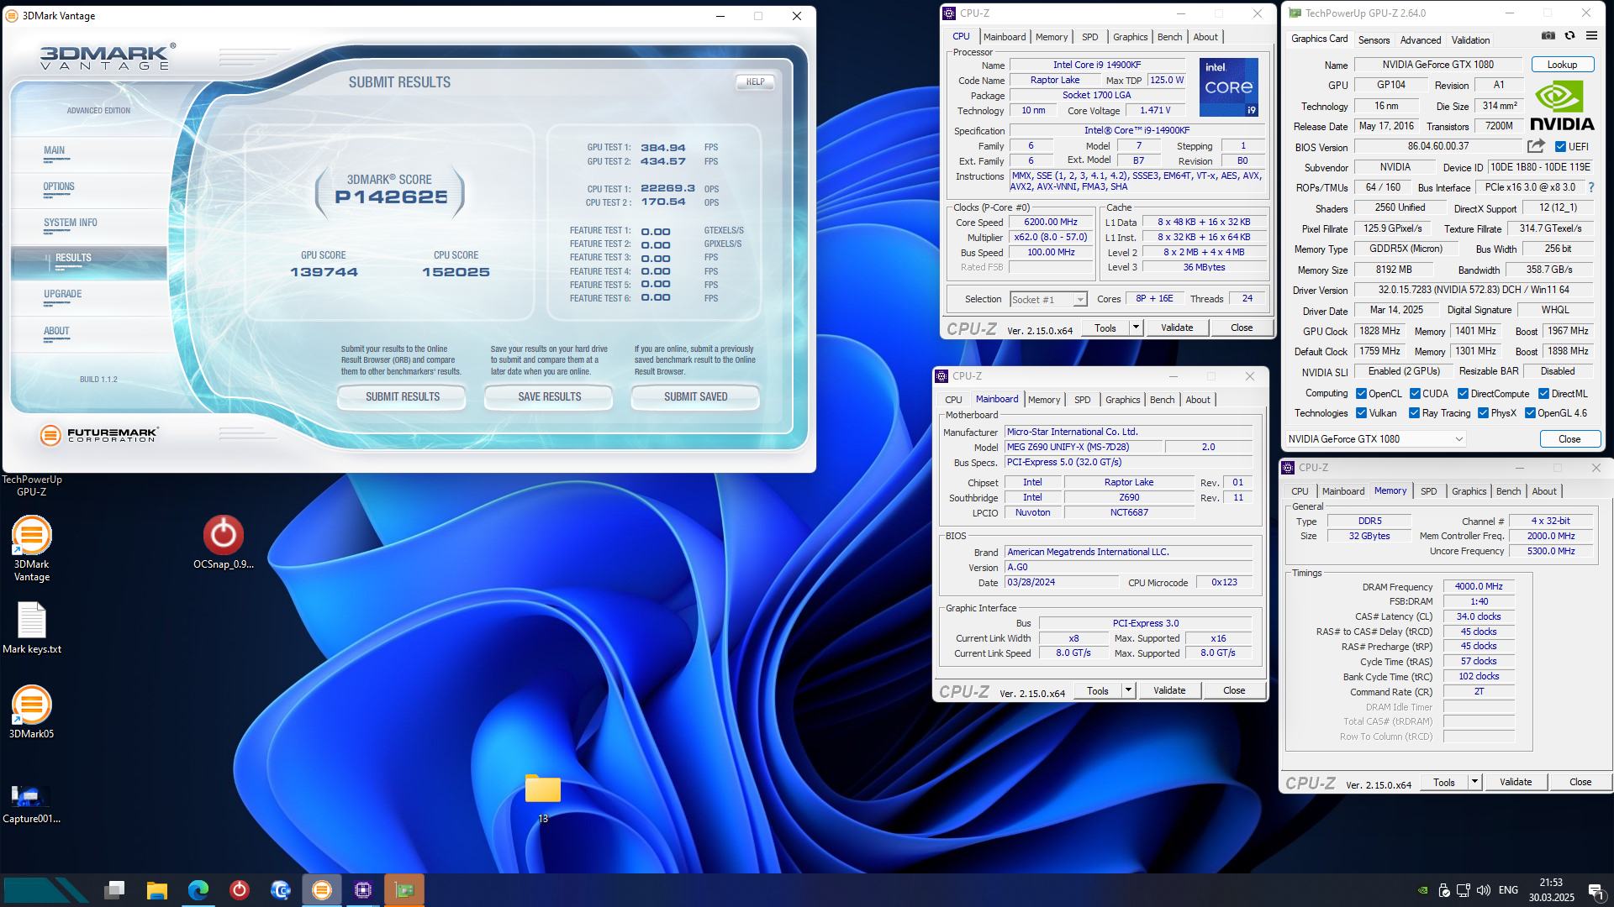Screen dimensions: 1614x907
Task: Open the Windows Start button on taskbar
Action: click(x=46, y=889)
